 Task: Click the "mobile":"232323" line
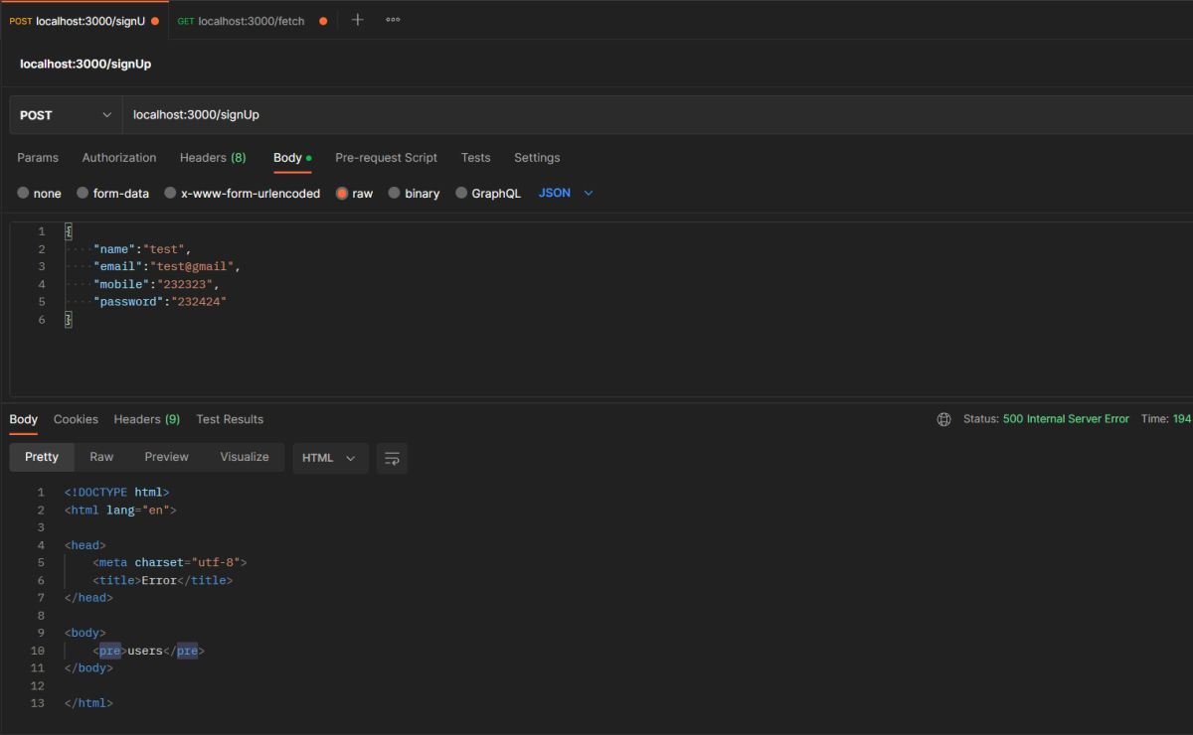(x=156, y=285)
